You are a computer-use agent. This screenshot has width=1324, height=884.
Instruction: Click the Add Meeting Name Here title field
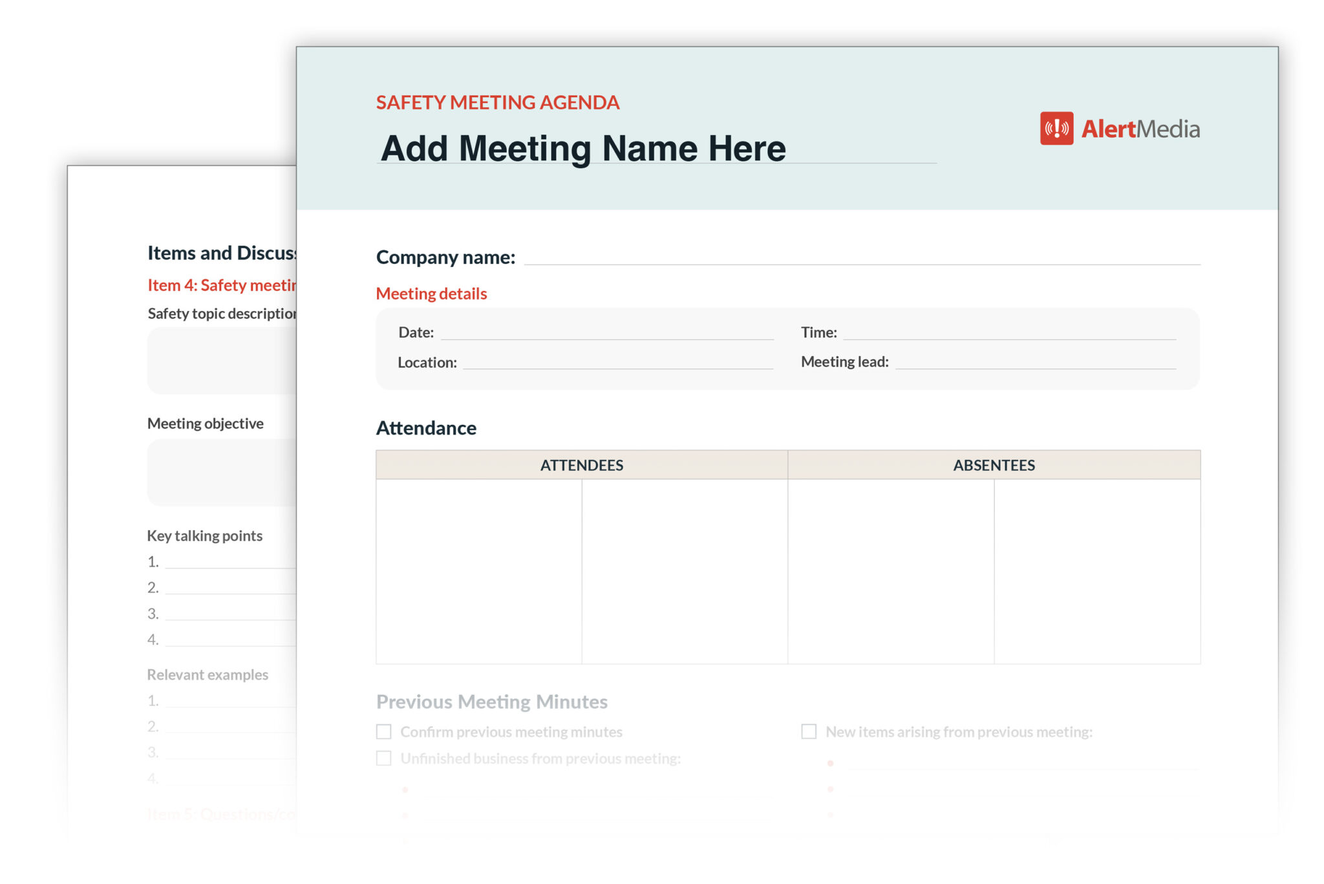tap(583, 148)
